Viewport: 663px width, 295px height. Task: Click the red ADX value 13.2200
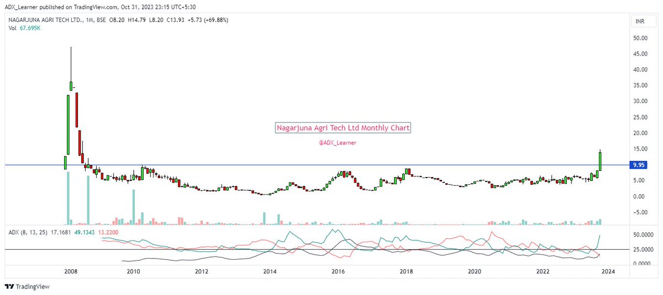[x=109, y=233]
